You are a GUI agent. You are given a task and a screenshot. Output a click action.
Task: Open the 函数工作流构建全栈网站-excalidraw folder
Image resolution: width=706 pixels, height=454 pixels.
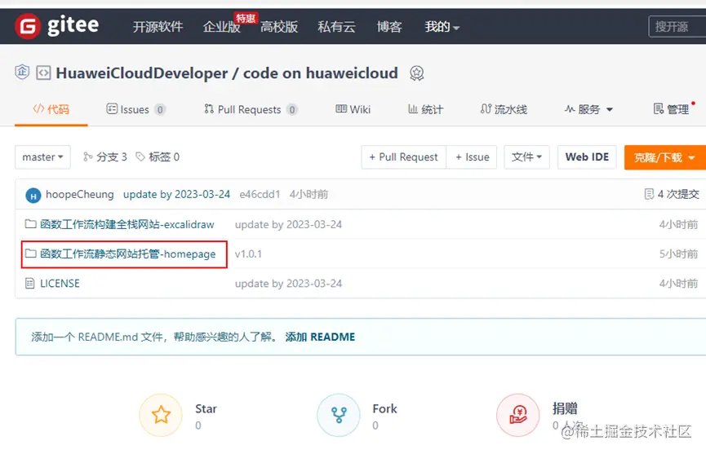(x=127, y=224)
